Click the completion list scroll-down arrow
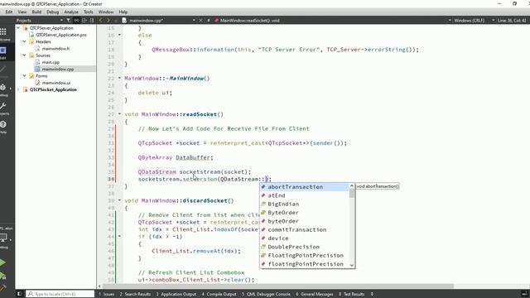 352,266
